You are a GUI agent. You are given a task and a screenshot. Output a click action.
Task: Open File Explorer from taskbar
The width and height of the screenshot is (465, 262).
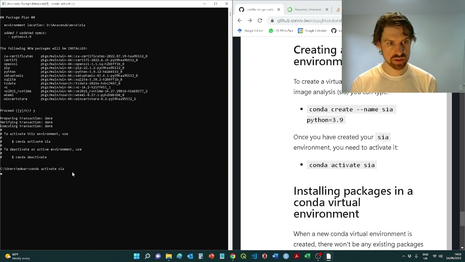tap(169, 256)
